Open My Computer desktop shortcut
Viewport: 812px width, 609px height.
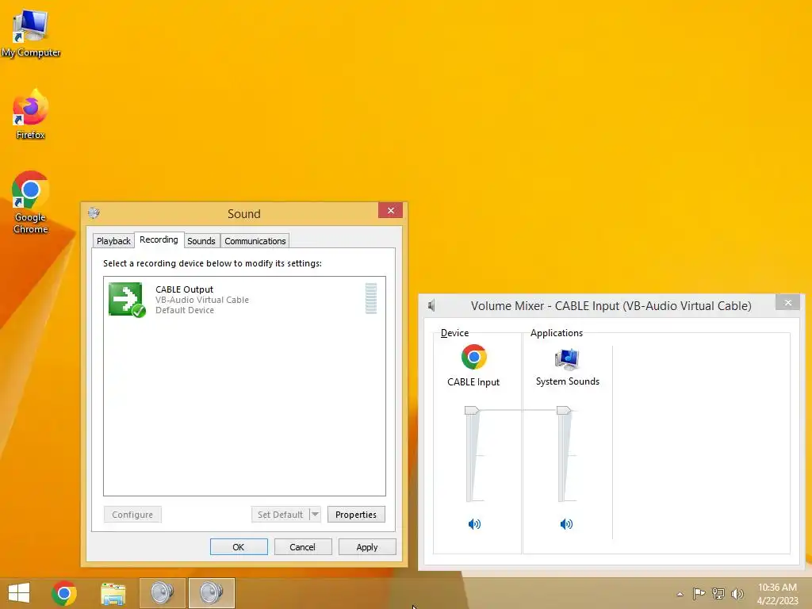pyautogui.click(x=31, y=33)
